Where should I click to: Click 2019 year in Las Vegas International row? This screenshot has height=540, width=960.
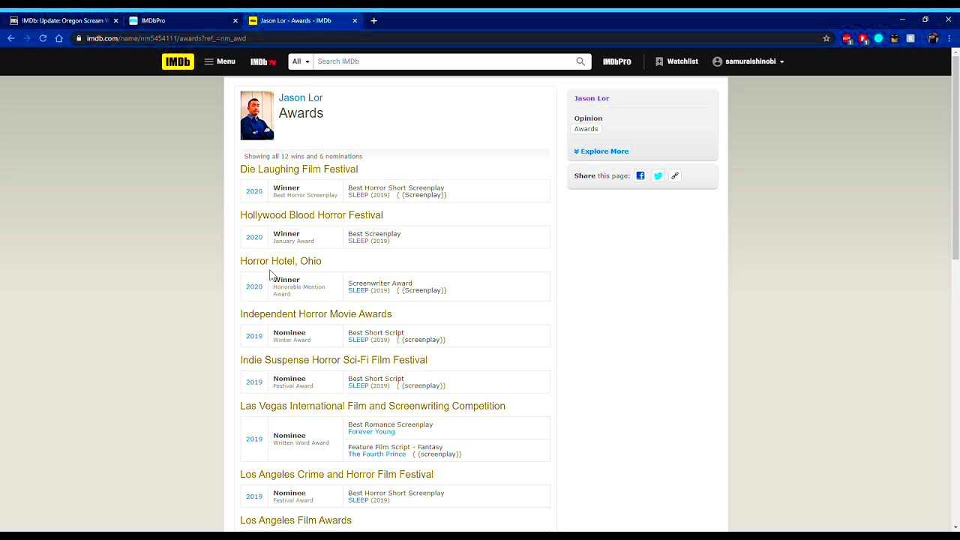click(254, 439)
